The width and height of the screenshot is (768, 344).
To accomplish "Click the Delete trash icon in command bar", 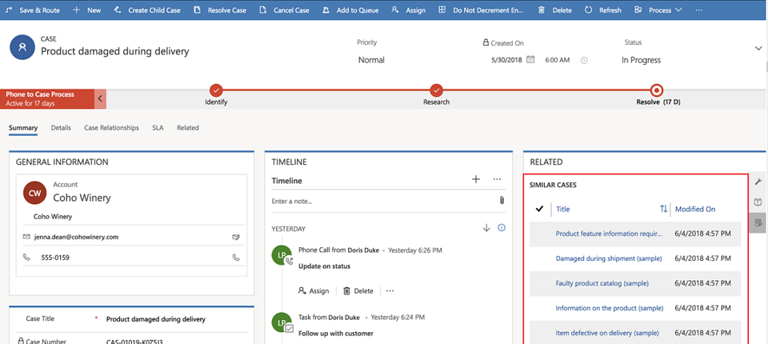I will pos(542,10).
